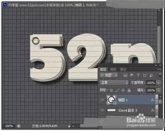Screen dimensions: 165x131
Task: Open the 正常 blend mode dropdown
Action: [x=114, y=82]
